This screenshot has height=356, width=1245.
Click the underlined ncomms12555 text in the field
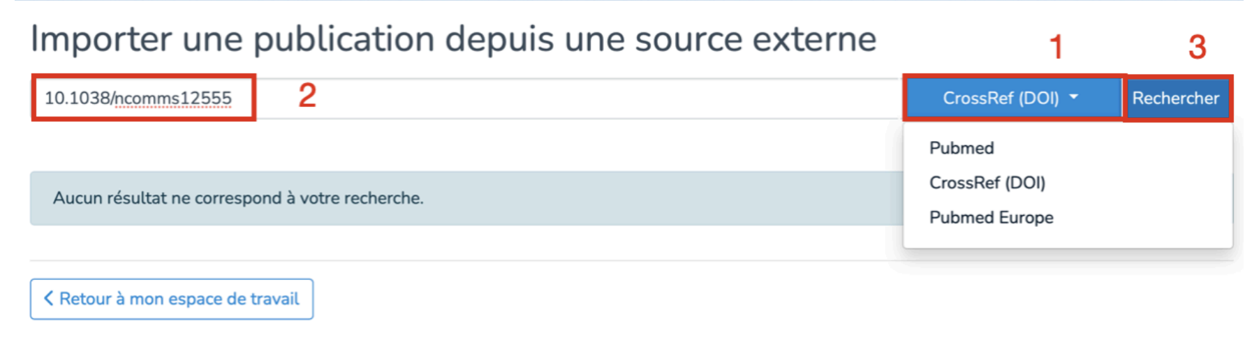[x=172, y=98]
